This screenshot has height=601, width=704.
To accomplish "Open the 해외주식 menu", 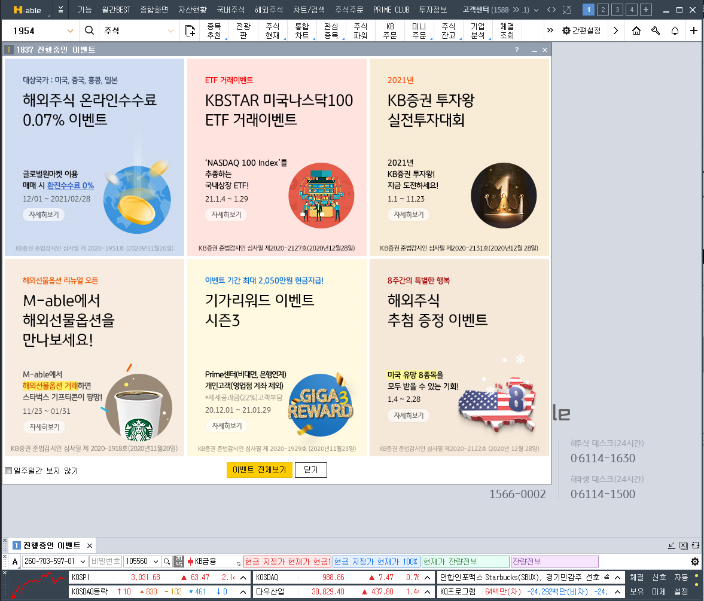I will [x=269, y=10].
